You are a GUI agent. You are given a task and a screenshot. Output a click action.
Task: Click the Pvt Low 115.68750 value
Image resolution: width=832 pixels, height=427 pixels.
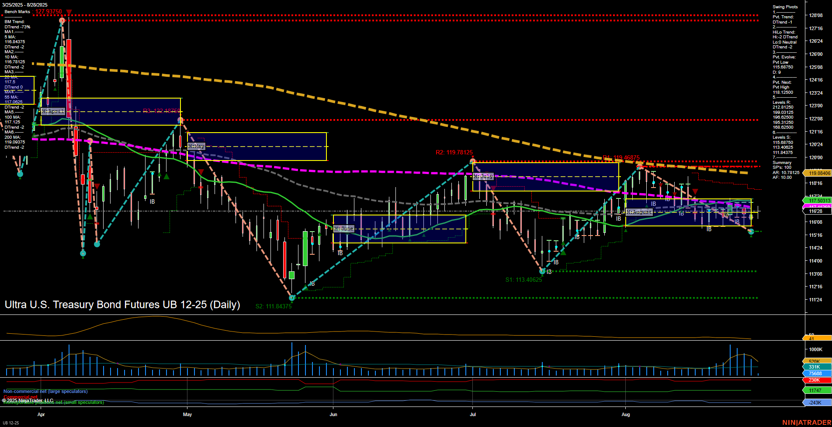783,65
